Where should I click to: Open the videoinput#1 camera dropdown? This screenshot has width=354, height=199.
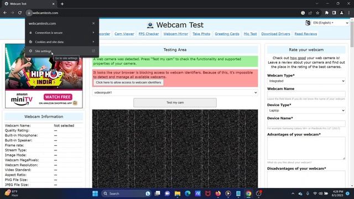pos(175,92)
